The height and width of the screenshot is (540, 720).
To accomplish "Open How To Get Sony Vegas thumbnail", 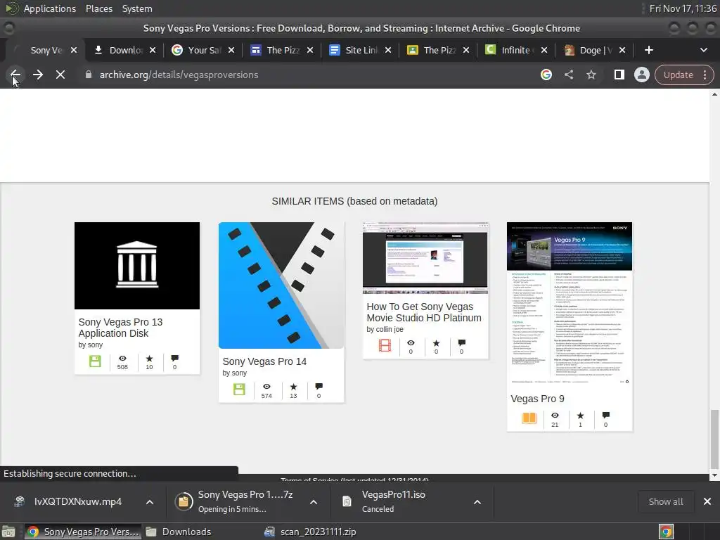I will point(425,258).
